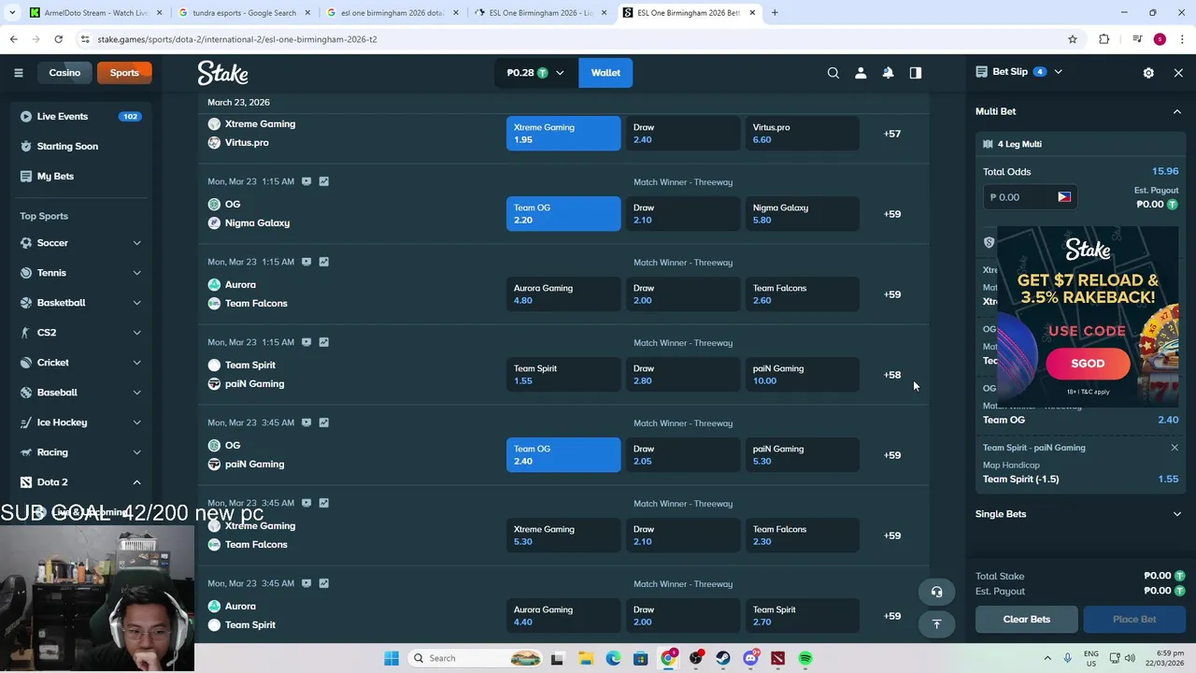Open the Bet Slip dropdown arrow
The height and width of the screenshot is (673, 1196).
pyautogui.click(x=1058, y=72)
